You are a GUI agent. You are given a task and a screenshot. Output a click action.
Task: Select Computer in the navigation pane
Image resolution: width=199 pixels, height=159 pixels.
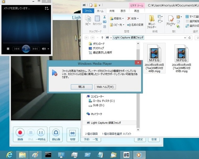pyautogui.click(x=95, y=97)
